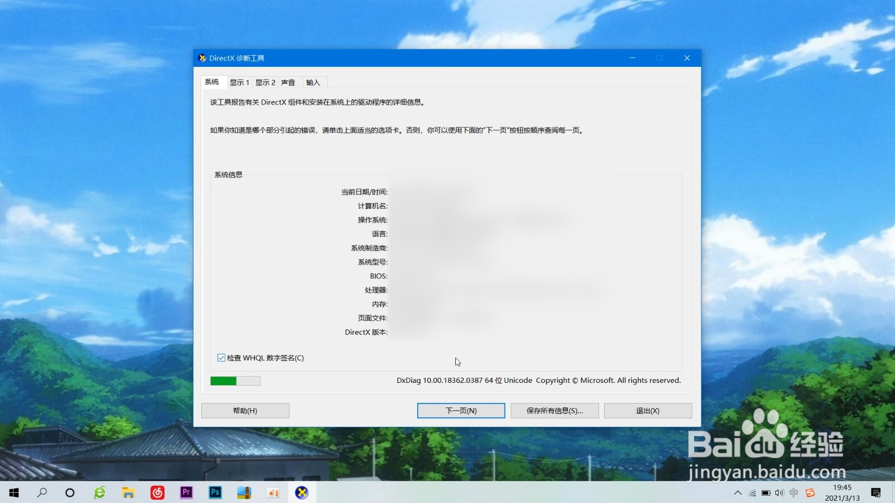Click the scan progress bar

[x=235, y=380]
